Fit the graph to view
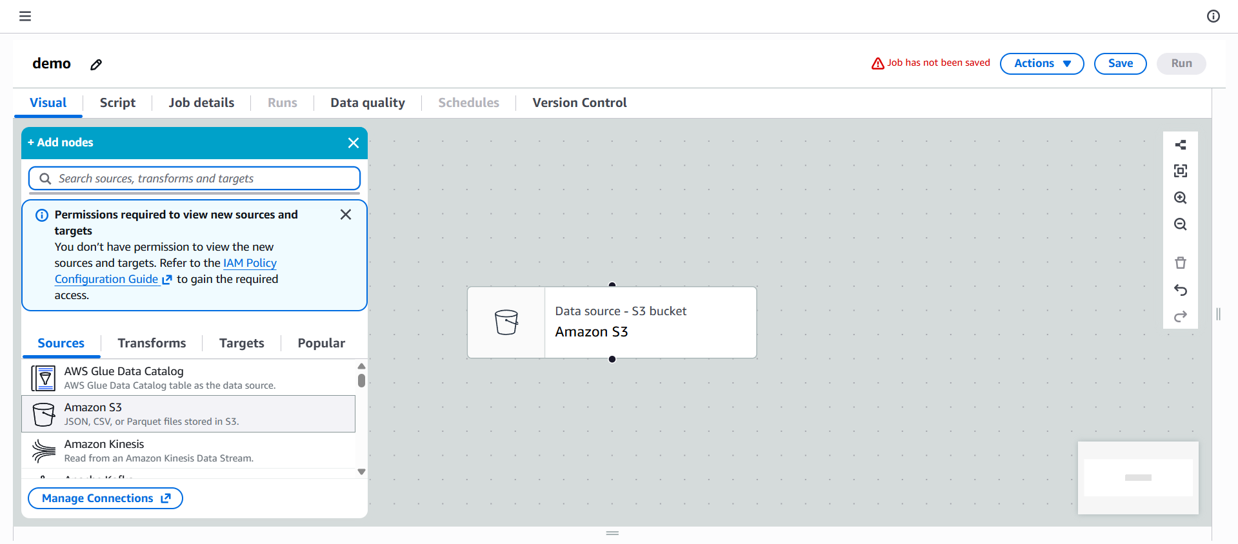This screenshot has width=1238, height=544. (1181, 171)
